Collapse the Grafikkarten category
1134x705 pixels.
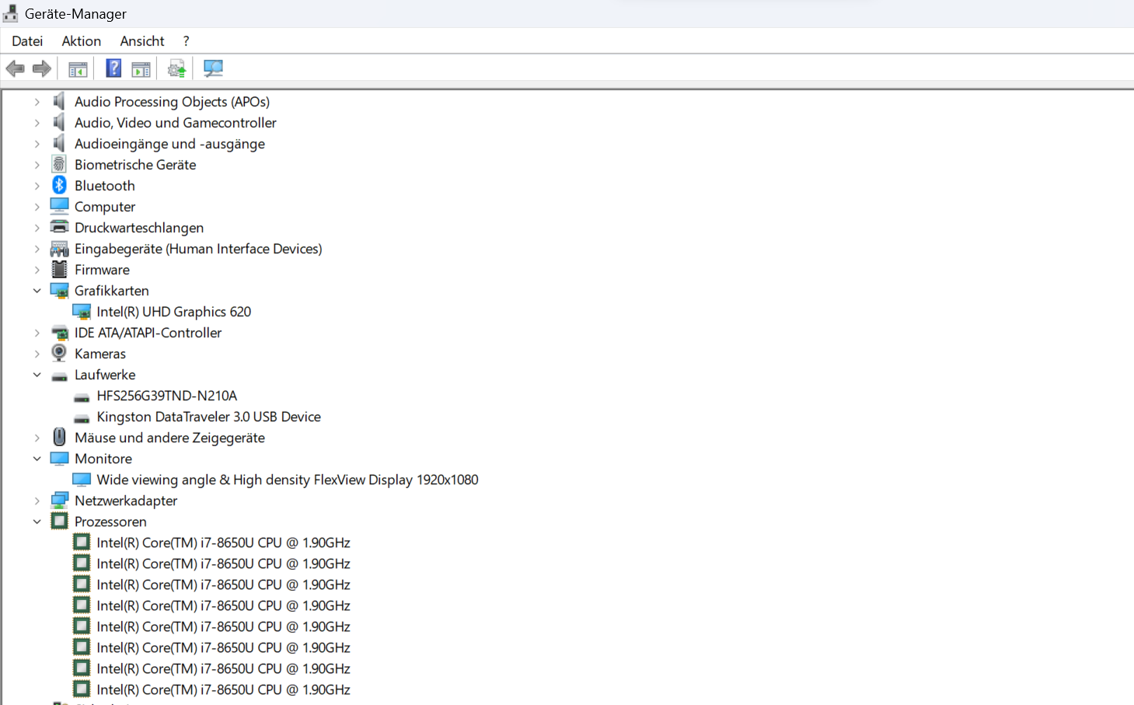point(37,291)
